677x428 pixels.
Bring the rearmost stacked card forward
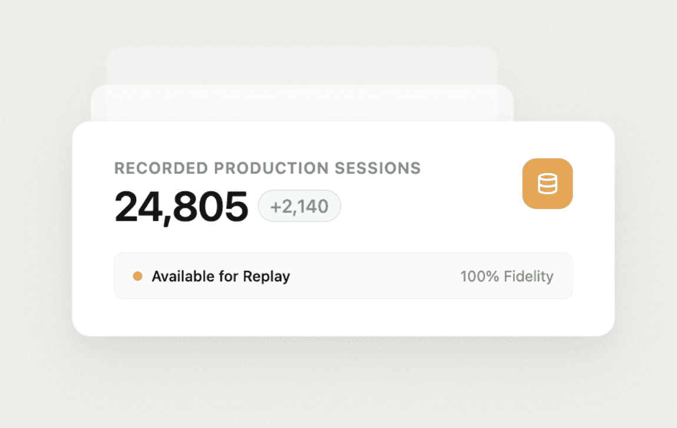tap(302, 65)
